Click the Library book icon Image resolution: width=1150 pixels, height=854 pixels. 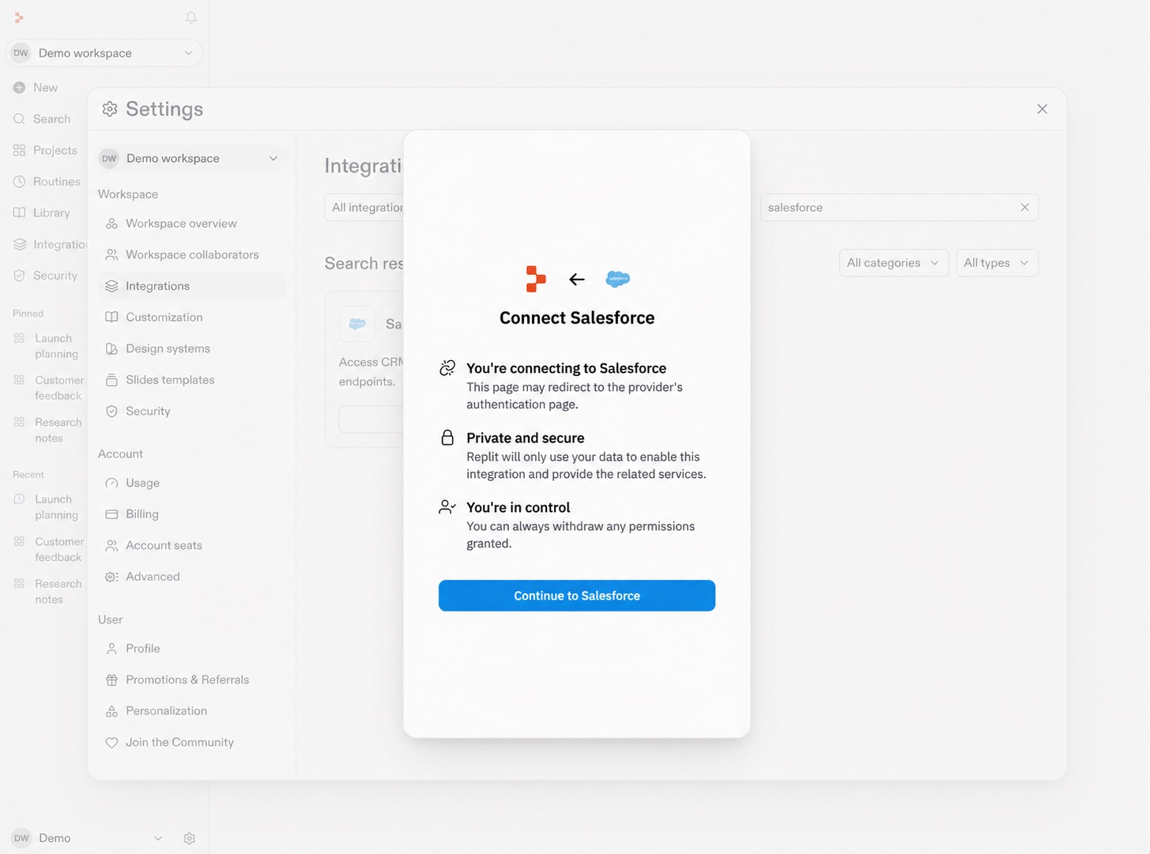[x=20, y=213]
